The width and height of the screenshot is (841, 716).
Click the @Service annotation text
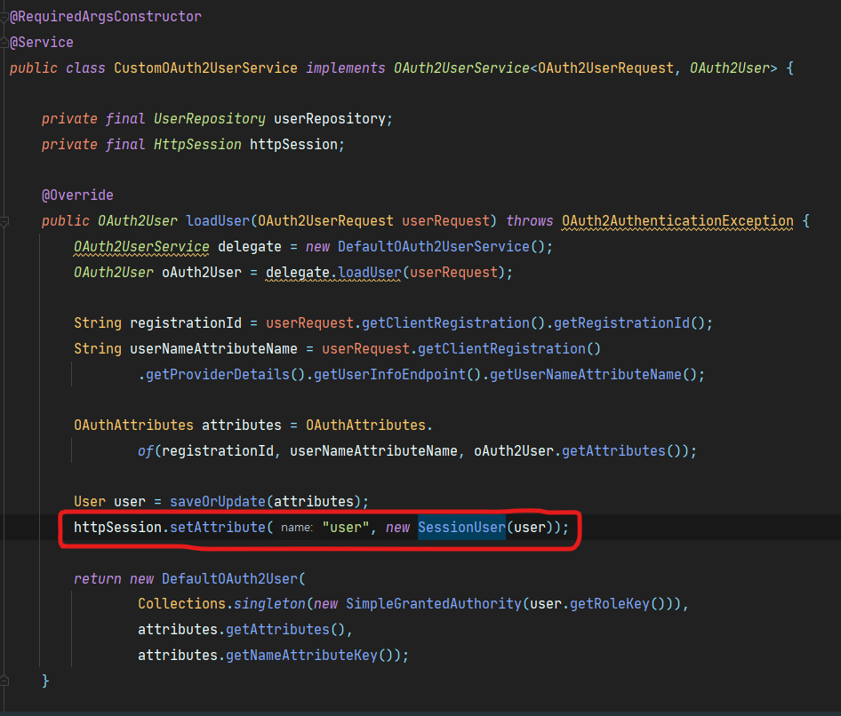pyautogui.click(x=42, y=43)
